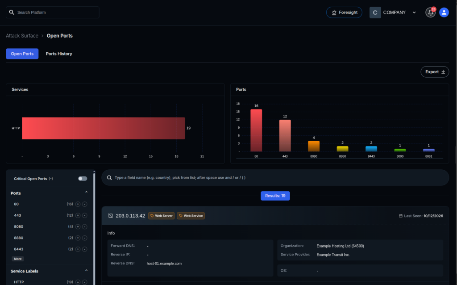
Task: Click the port 80 bar in Ports chart
Action: pyautogui.click(x=256, y=130)
